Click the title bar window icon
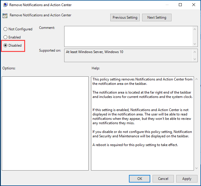This screenshot has width=201, height=186. point(5,5)
